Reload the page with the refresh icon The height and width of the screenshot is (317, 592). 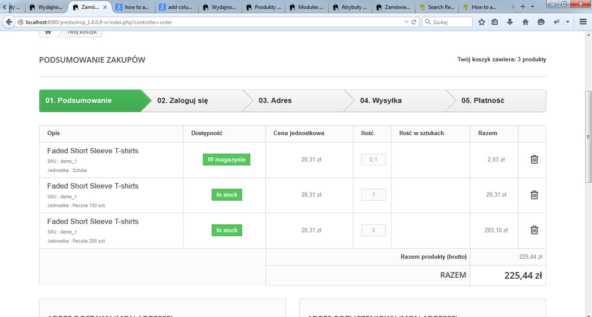click(414, 23)
